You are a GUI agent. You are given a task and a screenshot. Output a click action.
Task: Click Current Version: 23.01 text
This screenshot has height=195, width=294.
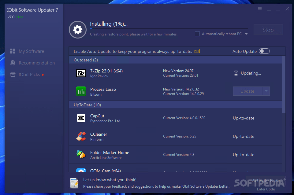coord(180,75)
